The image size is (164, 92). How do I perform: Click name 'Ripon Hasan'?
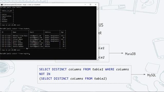coord(17,38)
